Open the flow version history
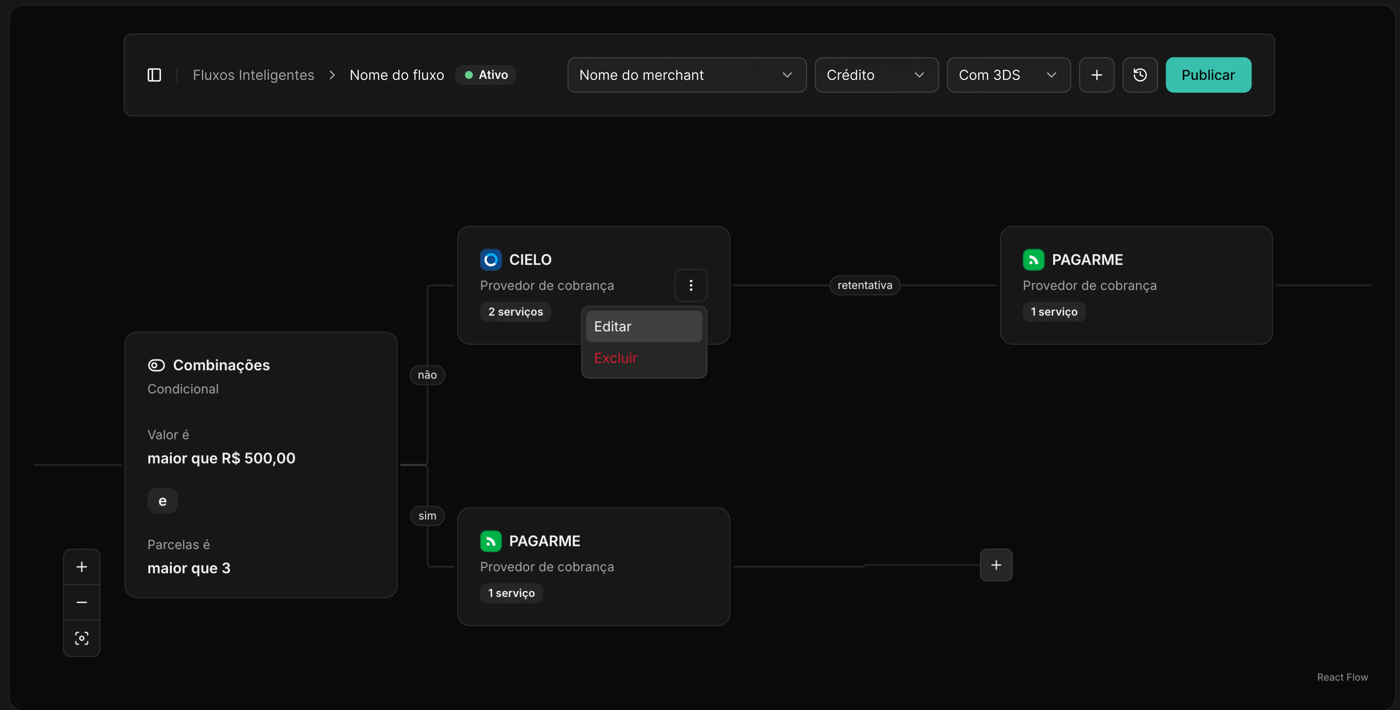 pyautogui.click(x=1140, y=75)
